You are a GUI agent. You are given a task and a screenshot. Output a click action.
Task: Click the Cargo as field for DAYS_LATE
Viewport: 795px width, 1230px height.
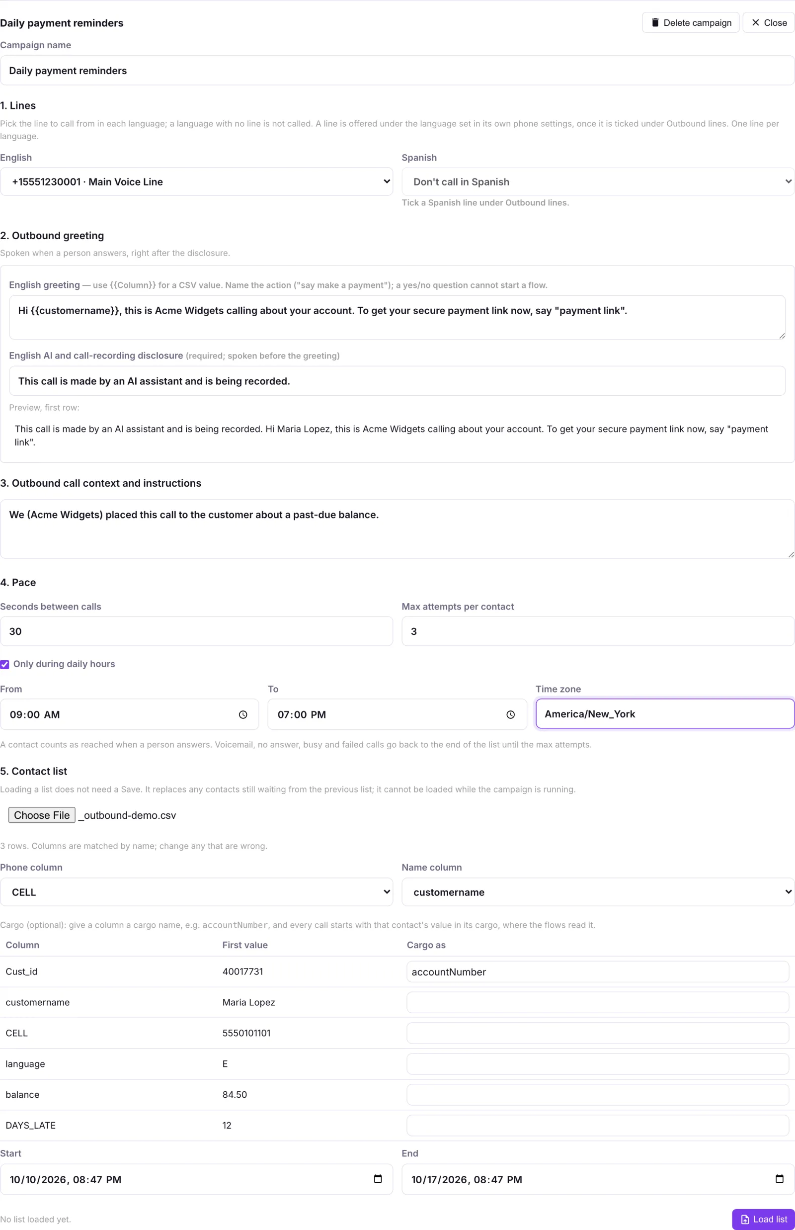(598, 1126)
